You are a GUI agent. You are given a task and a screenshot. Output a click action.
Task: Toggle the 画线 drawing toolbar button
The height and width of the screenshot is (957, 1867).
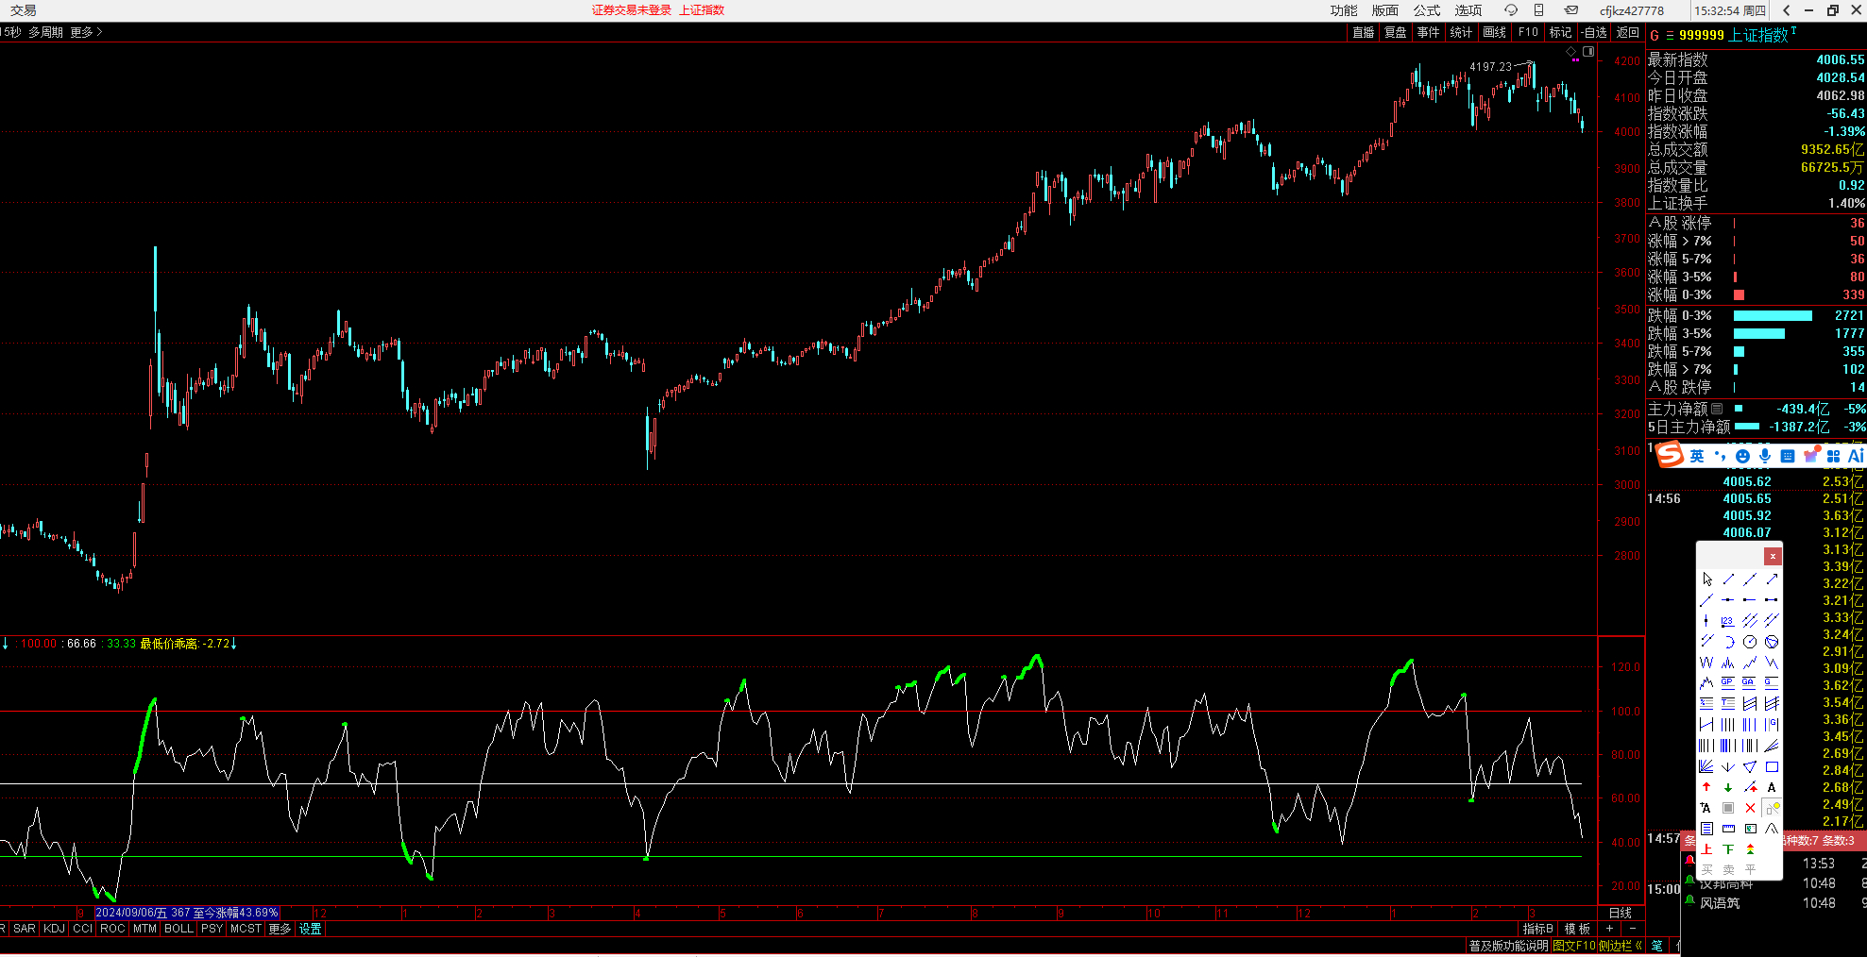[1494, 32]
